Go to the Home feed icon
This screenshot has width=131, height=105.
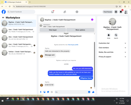click(x=52, y=12)
